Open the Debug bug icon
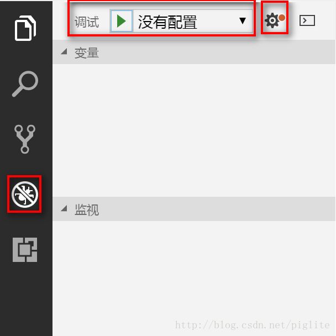 click(x=25, y=195)
